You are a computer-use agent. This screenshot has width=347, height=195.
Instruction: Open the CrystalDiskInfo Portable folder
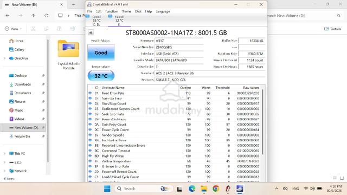coord(68,55)
